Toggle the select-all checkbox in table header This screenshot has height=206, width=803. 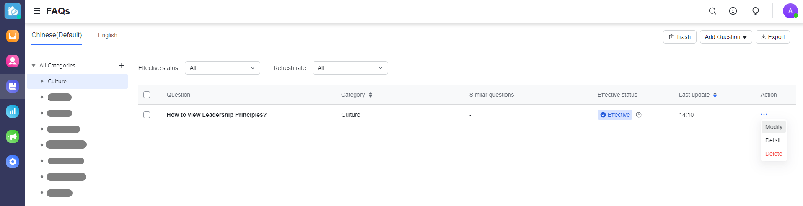tap(147, 95)
